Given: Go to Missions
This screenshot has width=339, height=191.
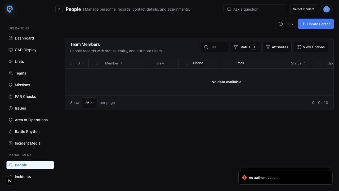Looking at the screenshot, I should [30, 85].
